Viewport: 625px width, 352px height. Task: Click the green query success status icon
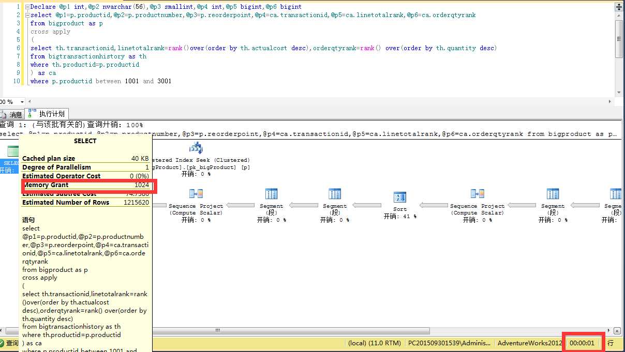[x=3, y=343]
